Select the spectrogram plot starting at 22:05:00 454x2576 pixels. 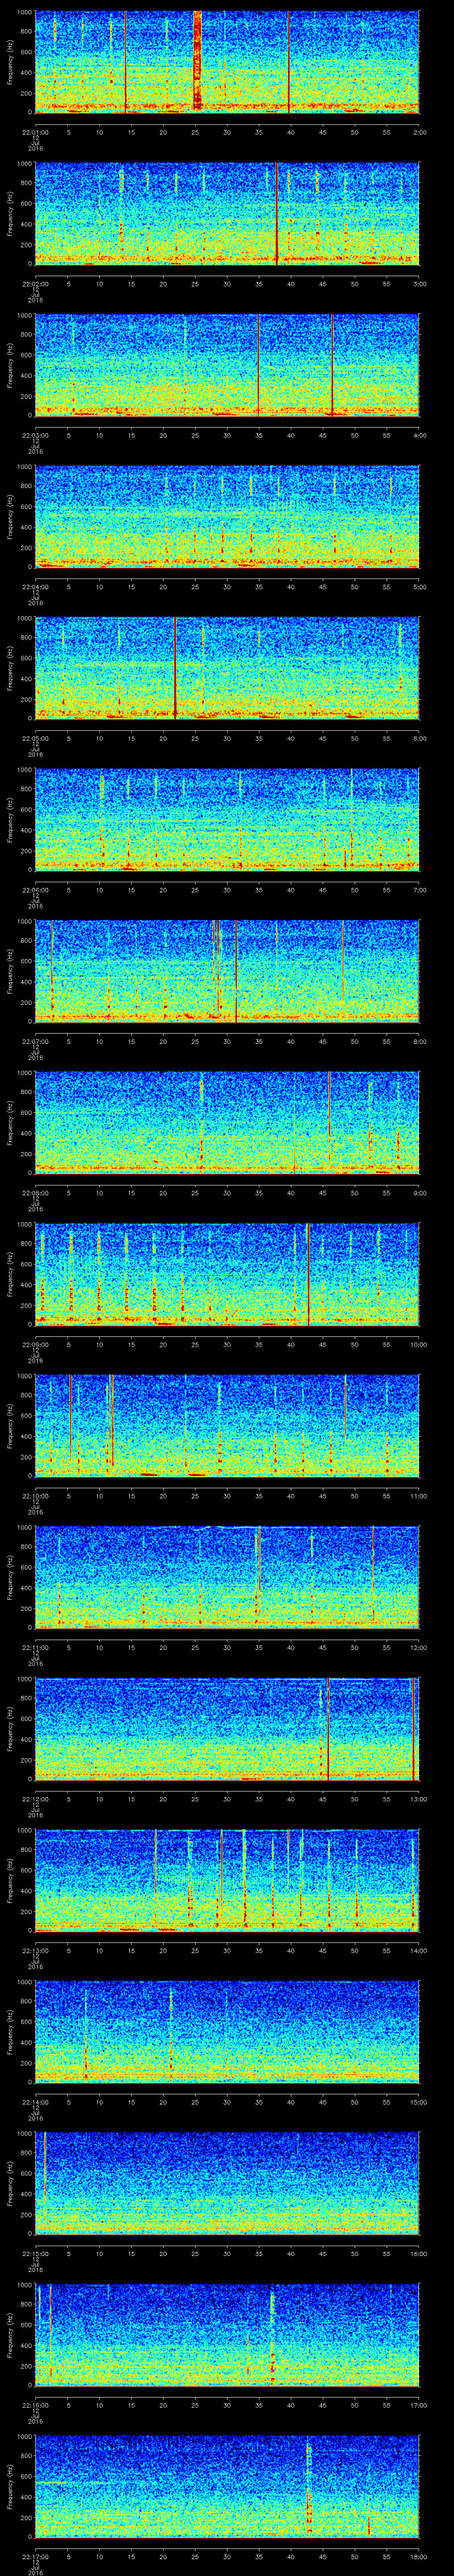tap(227, 668)
